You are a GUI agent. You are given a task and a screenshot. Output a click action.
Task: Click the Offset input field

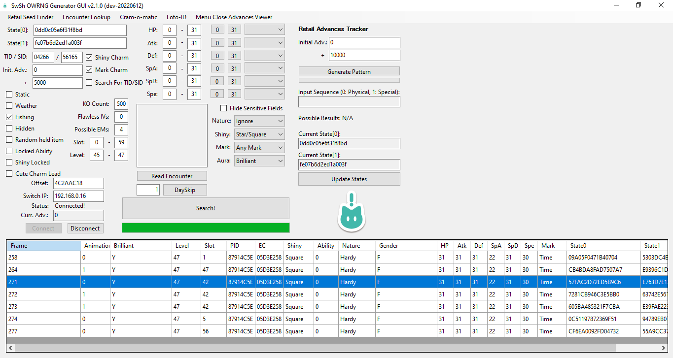(x=78, y=183)
